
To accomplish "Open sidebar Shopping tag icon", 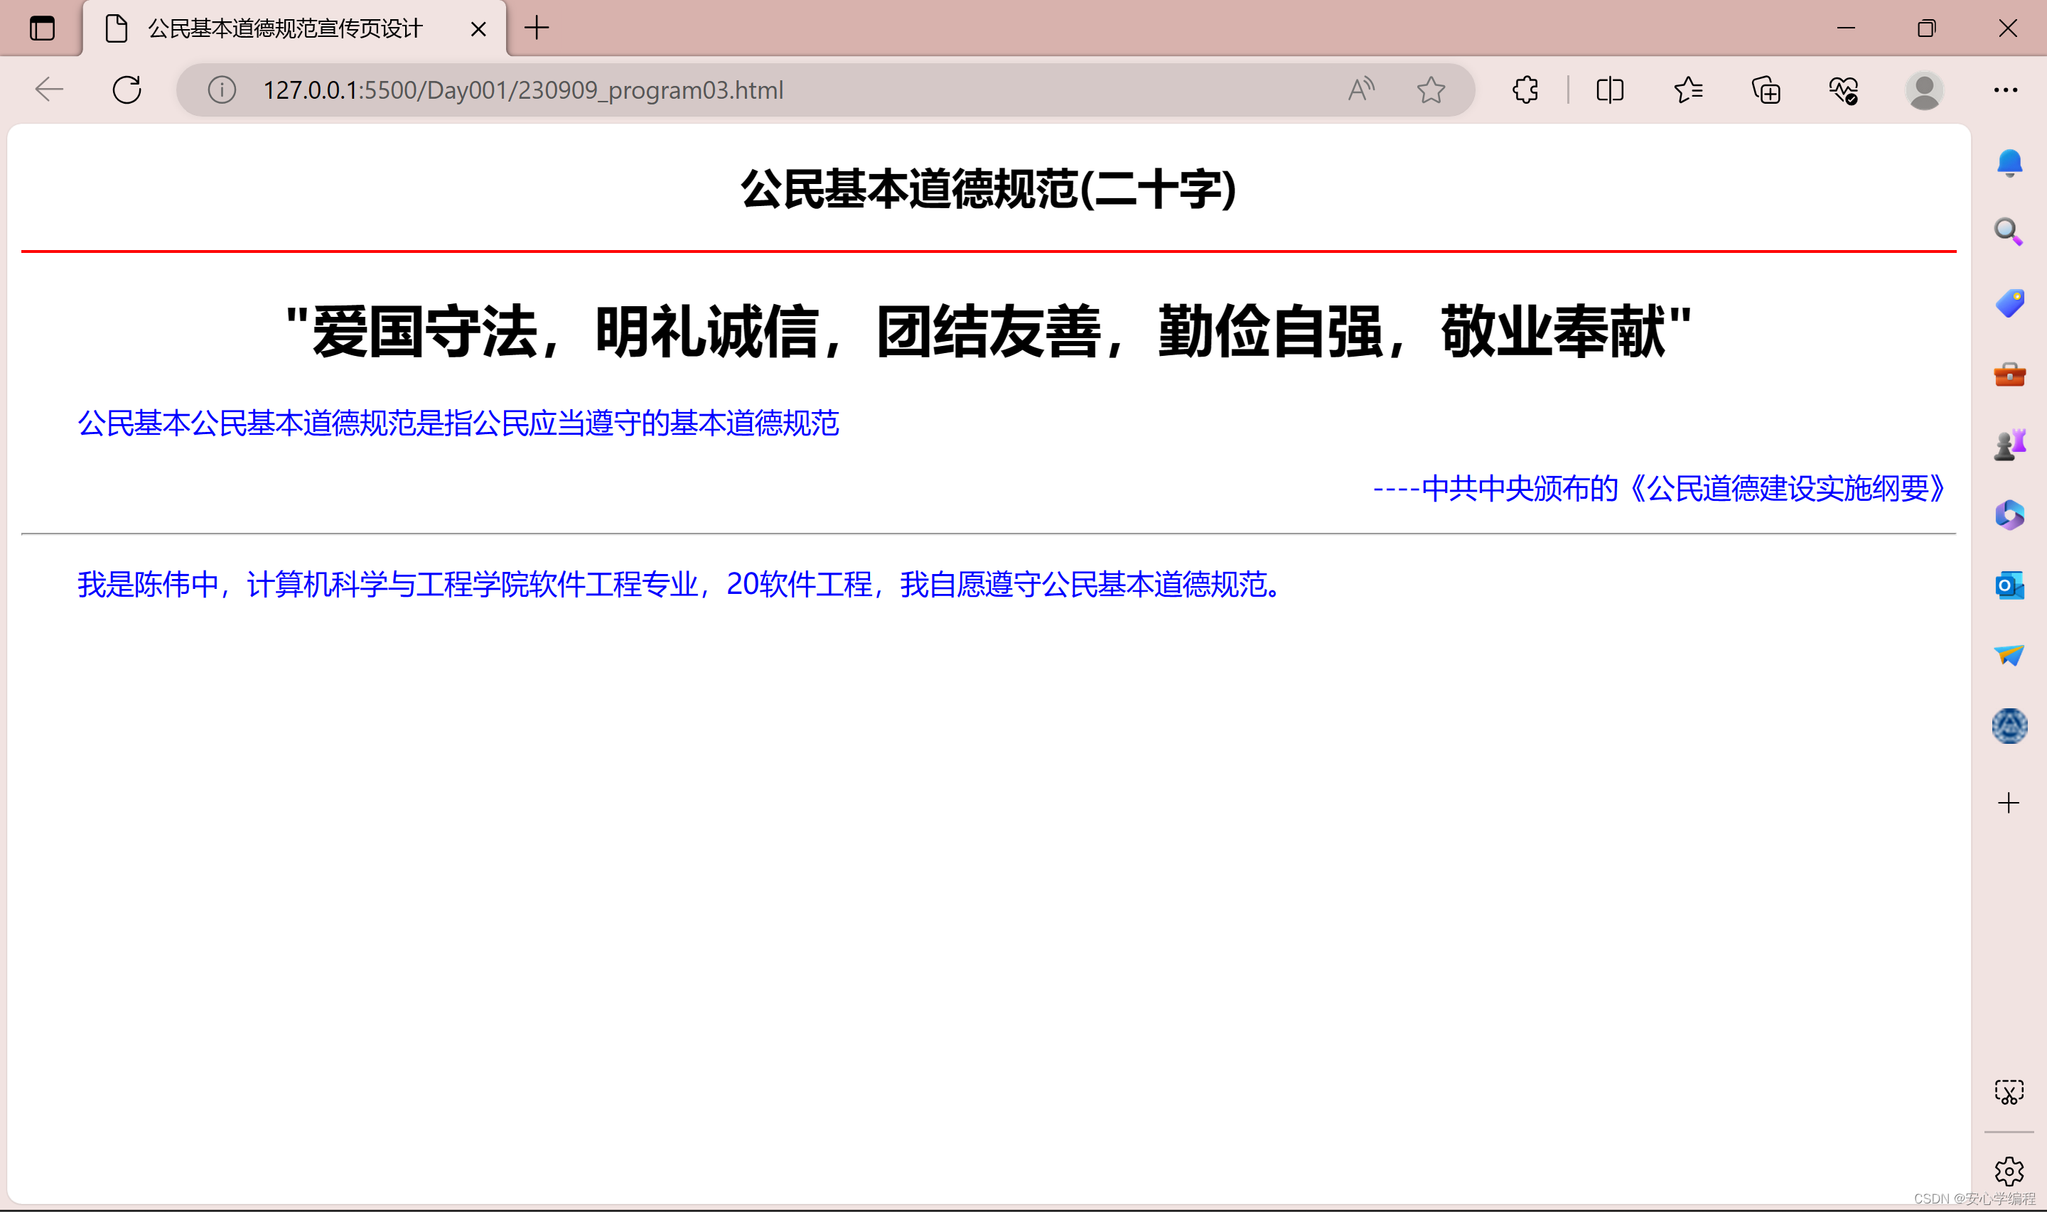I will (x=2009, y=303).
